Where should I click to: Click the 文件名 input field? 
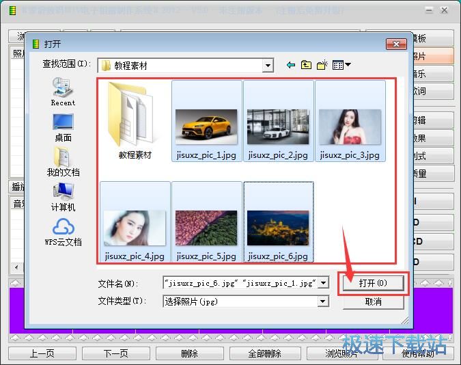click(x=240, y=283)
